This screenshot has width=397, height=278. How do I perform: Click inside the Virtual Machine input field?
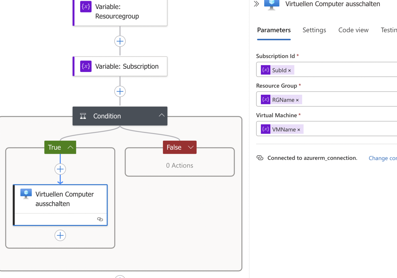tap(349, 129)
